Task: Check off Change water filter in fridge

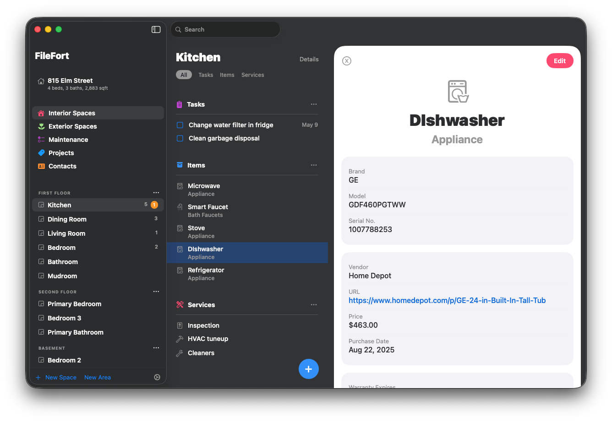Action: click(180, 125)
